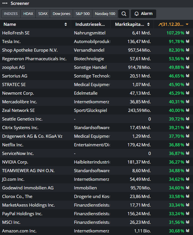Click the magnifying glass search icon
The height and width of the screenshot is (235, 193).
[123, 14]
